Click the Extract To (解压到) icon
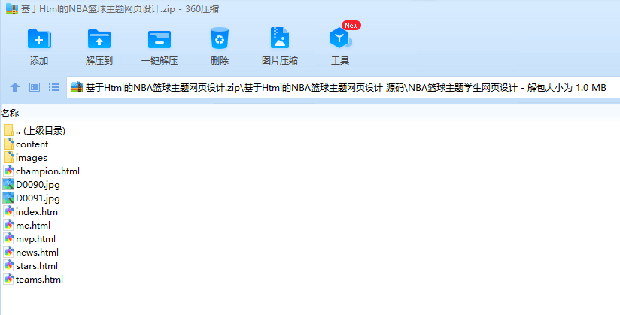The width and height of the screenshot is (620, 315). pyautogui.click(x=99, y=39)
